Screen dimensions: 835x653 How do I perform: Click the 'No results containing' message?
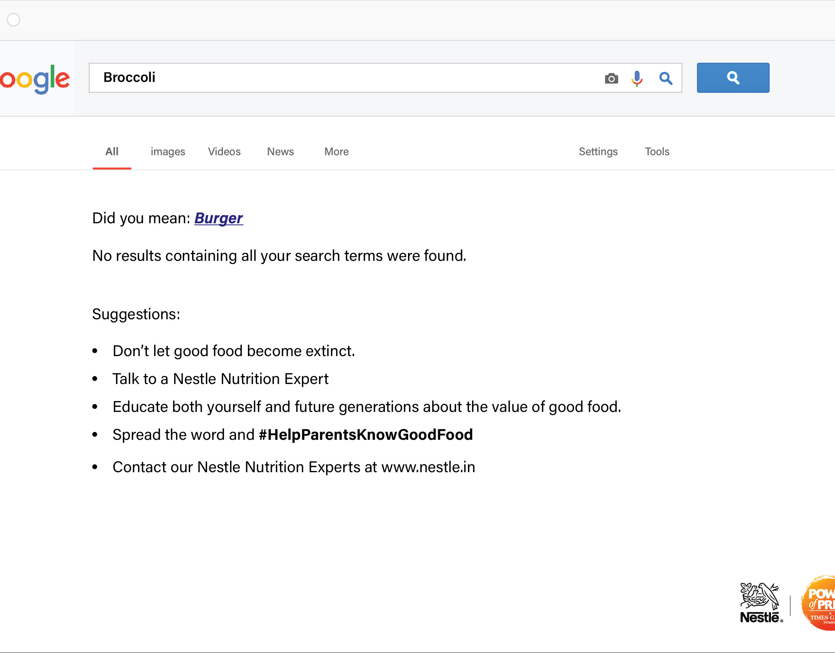pos(279,256)
